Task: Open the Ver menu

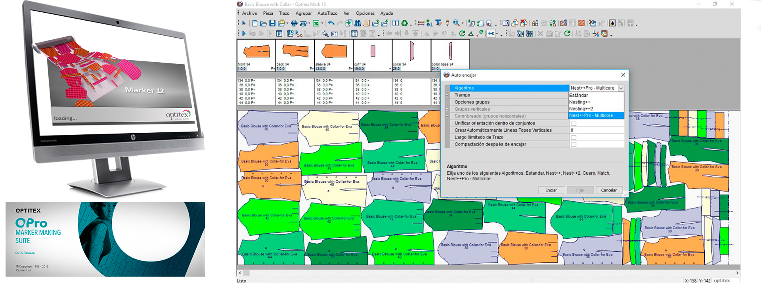Action: pos(347,13)
